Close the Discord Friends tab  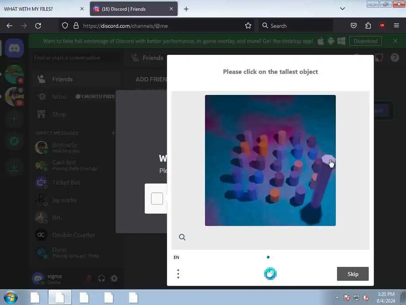171,9
